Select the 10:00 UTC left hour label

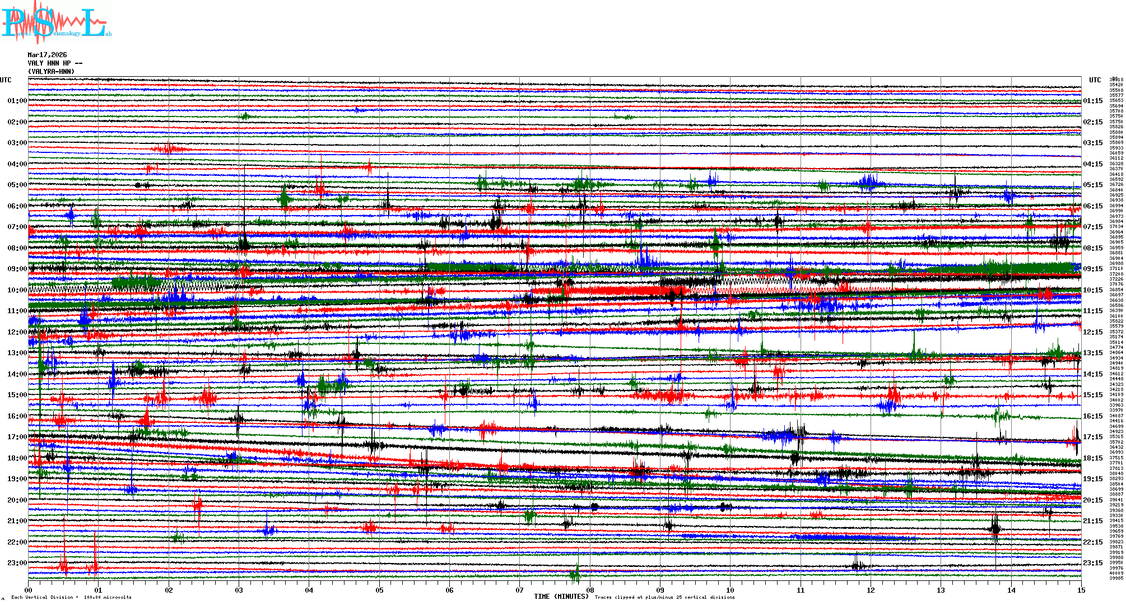click(x=17, y=290)
